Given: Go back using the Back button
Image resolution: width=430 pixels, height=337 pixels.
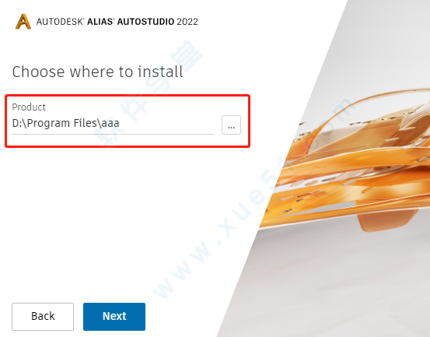Looking at the screenshot, I should 43,317.
